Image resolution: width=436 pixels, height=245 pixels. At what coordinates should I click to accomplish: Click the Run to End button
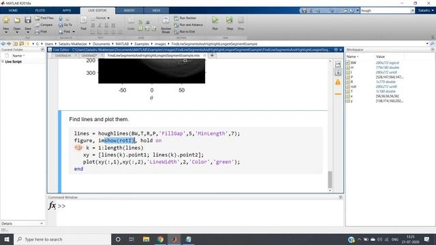[185, 32]
